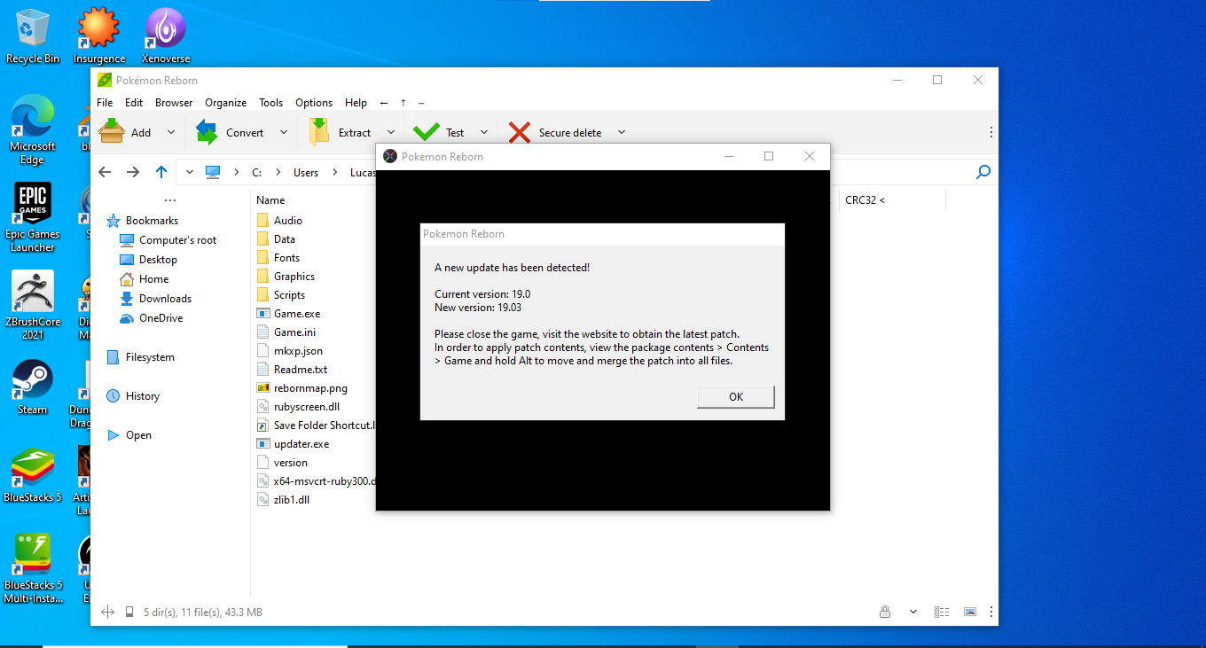Switch to image thumbnail view icon
Viewport: 1206px width, 648px height.
970,612
